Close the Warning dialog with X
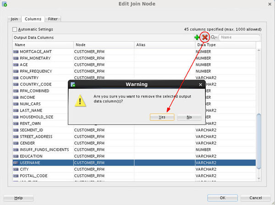The image size is (275, 205). point(200,85)
